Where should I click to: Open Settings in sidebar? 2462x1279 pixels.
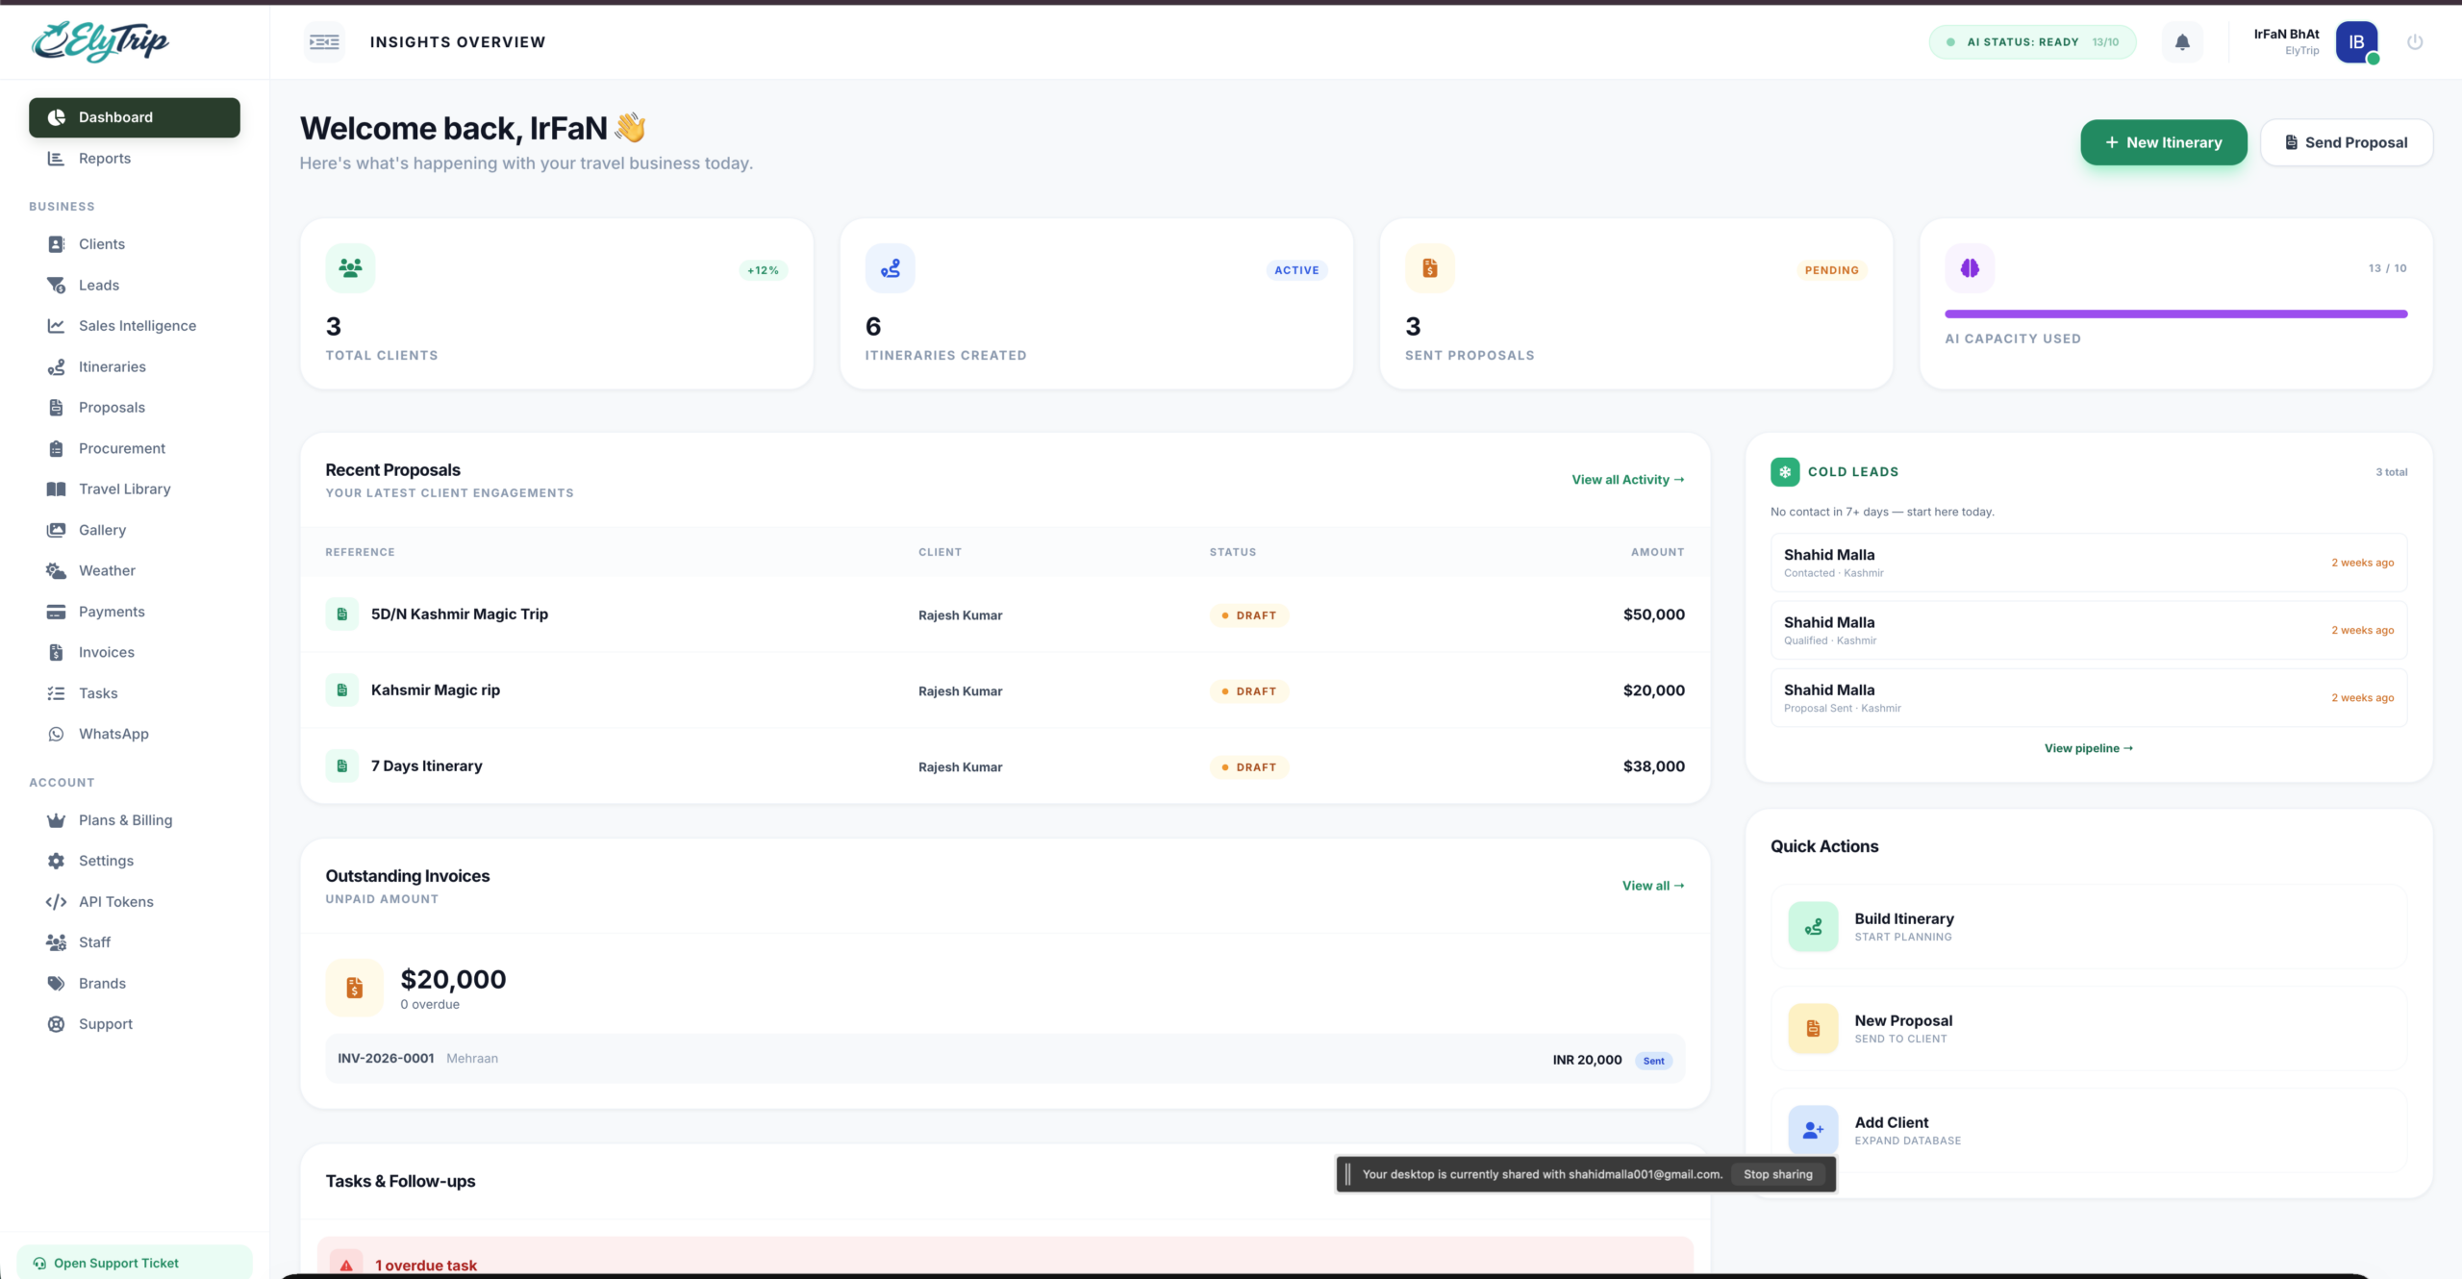tap(135, 861)
